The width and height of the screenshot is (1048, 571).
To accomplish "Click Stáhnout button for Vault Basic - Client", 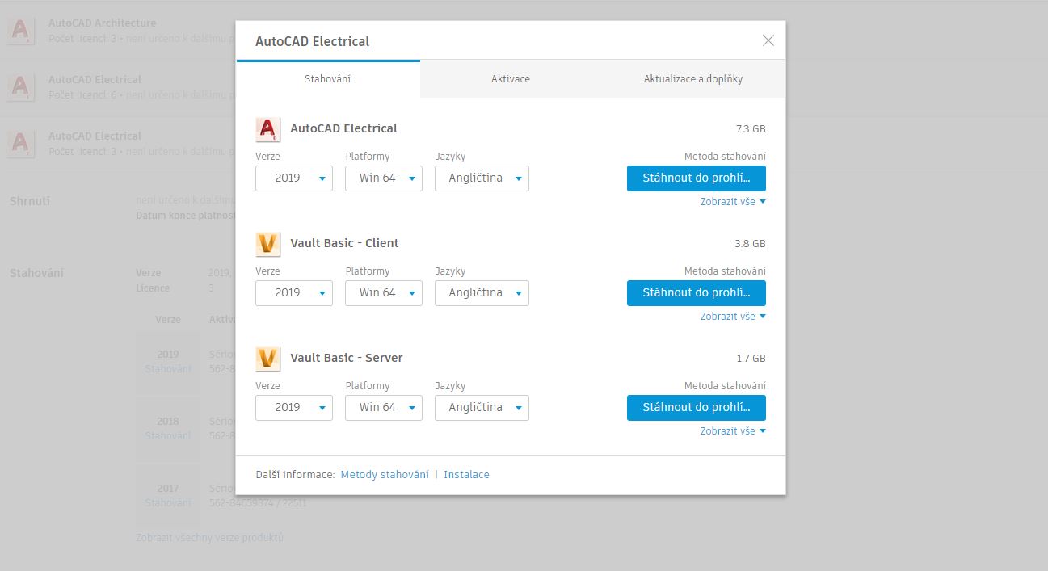I will point(697,293).
